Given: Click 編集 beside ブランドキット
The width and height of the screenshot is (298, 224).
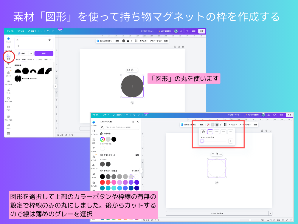Looking at the screenshot, I should [x=137, y=155].
